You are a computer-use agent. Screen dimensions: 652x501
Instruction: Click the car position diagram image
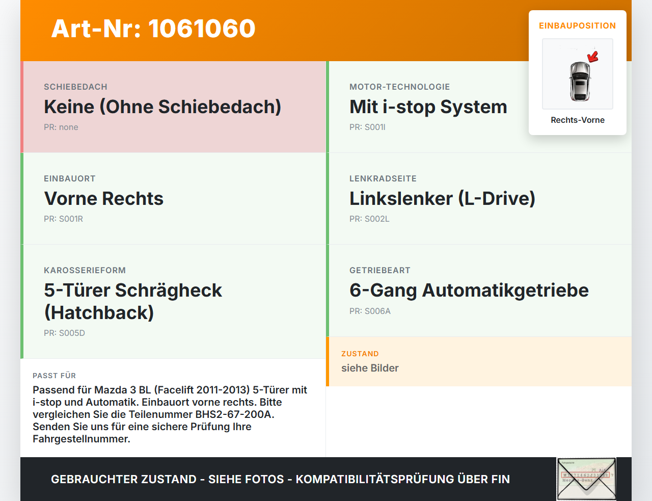pos(578,74)
